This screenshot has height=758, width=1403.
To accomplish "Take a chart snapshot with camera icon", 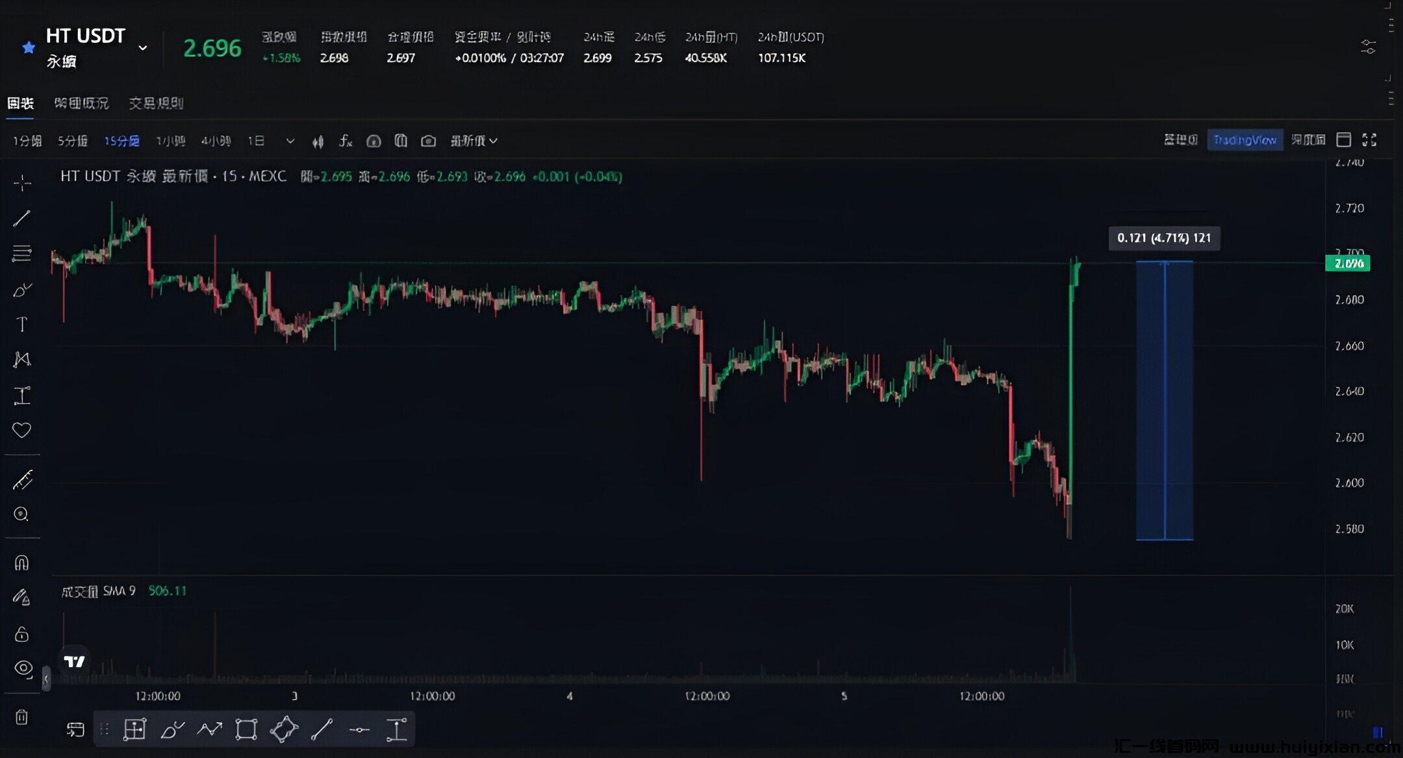I will [428, 141].
